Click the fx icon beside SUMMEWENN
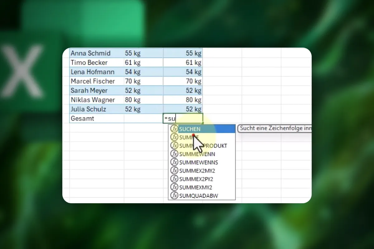The width and height of the screenshot is (374, 249). coord(174,154)
